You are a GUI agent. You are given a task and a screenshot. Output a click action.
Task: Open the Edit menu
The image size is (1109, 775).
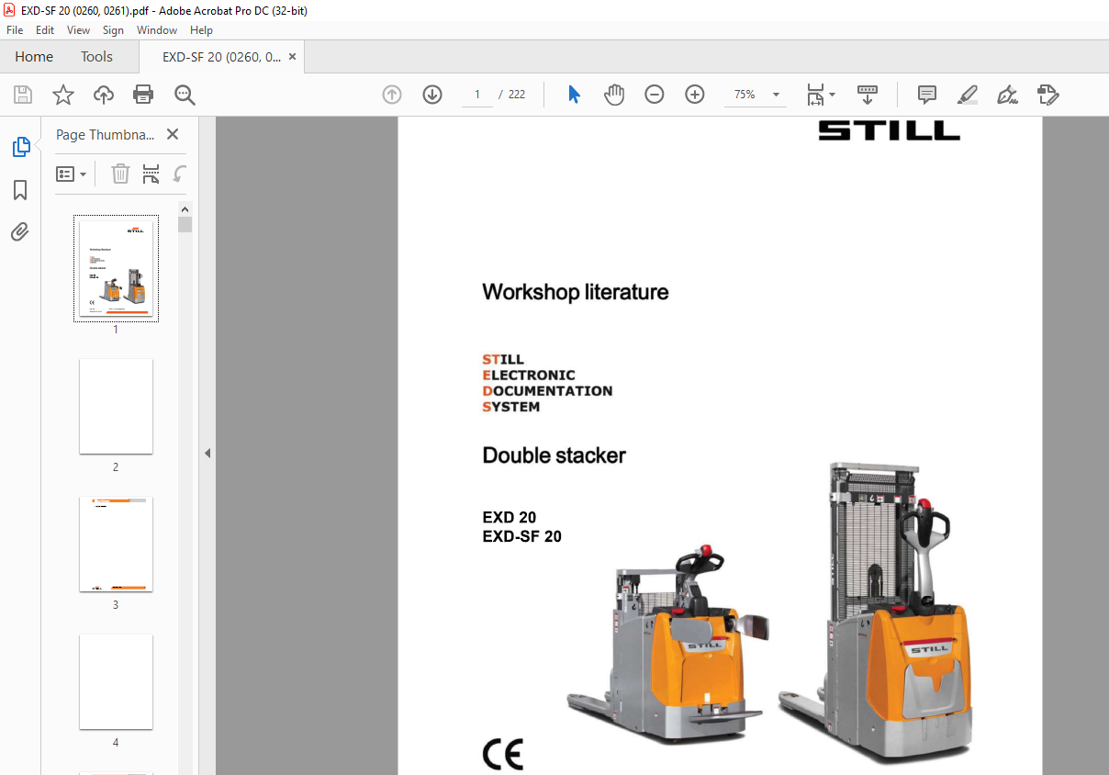coord(45,30)
